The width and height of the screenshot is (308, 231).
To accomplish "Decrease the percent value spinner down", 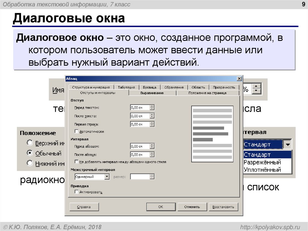I will (x=256, y=91).
